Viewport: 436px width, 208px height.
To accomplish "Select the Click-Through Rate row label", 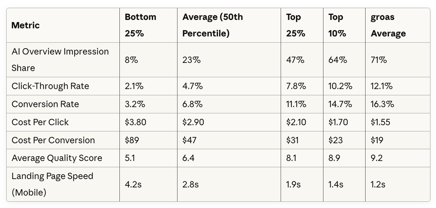I will (x=50, y=86).
